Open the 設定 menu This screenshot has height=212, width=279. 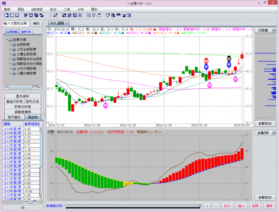[53, 9]
